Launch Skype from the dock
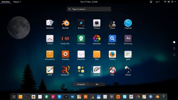This screenshot has width=178, height=100. [125, 97]
